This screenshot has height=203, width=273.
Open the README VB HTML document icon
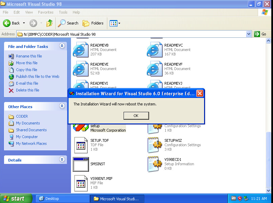[80, 50]
